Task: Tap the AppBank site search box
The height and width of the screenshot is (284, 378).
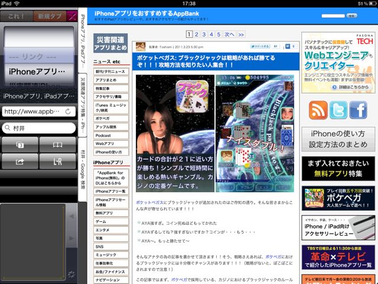Action: tap(333, 16)
